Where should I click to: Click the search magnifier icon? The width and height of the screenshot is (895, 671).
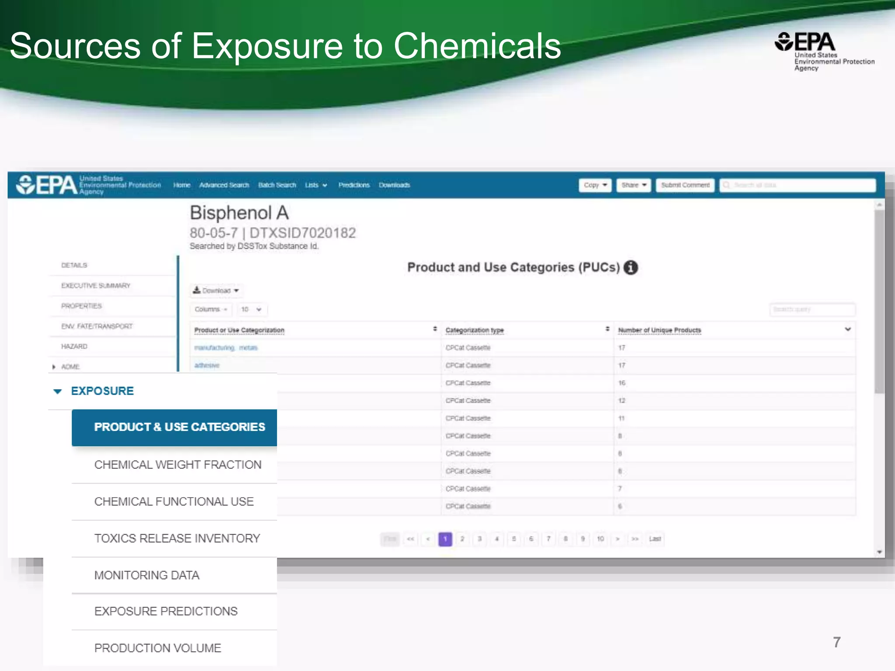(x=726, y=185)
